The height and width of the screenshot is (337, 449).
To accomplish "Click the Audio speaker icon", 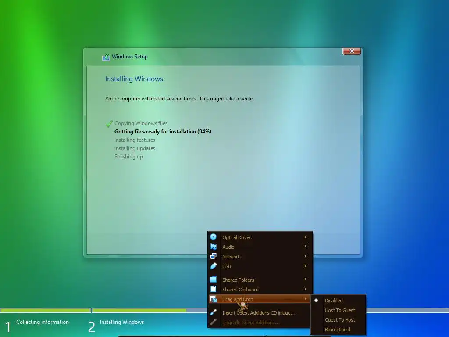I will (214, 247).
